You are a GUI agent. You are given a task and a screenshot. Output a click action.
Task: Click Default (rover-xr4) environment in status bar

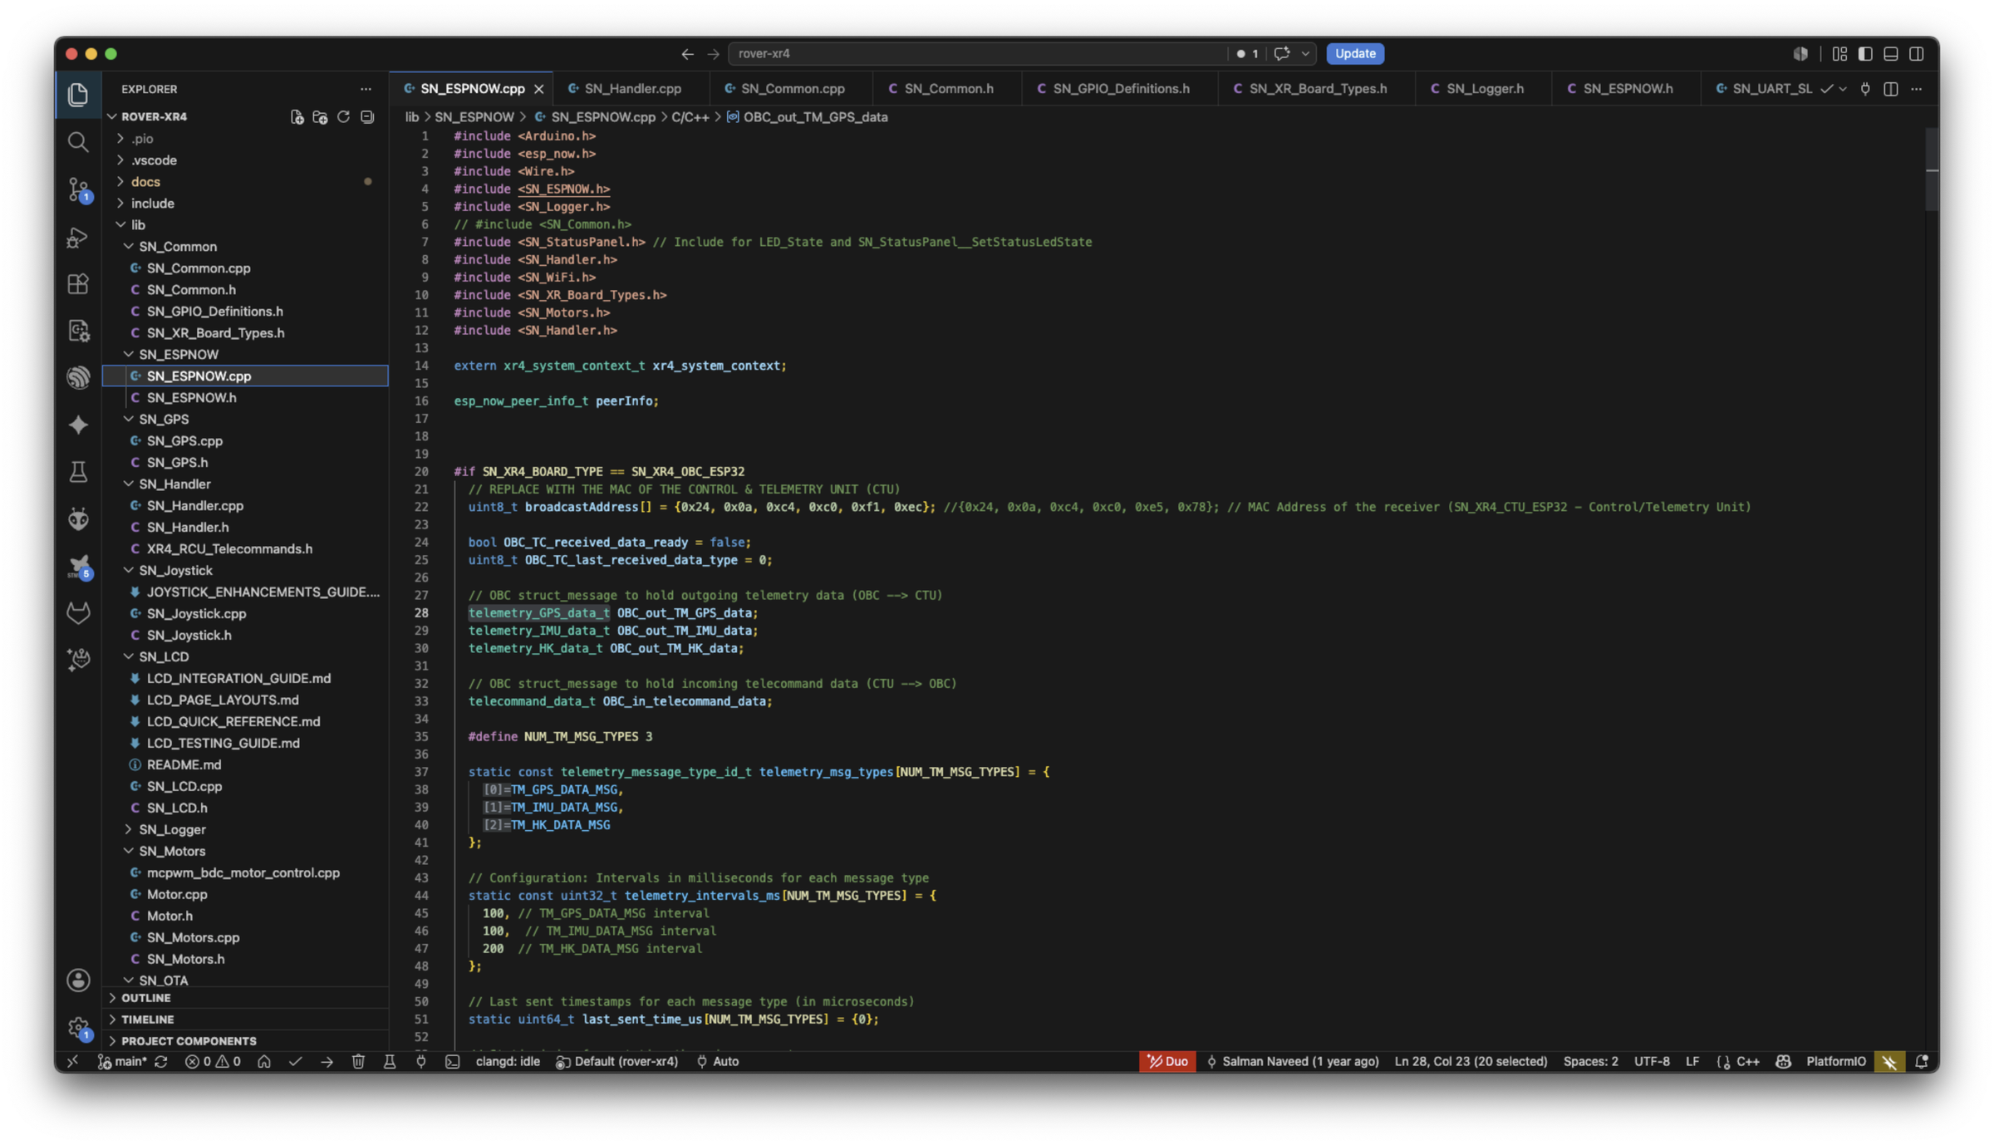617,1061
